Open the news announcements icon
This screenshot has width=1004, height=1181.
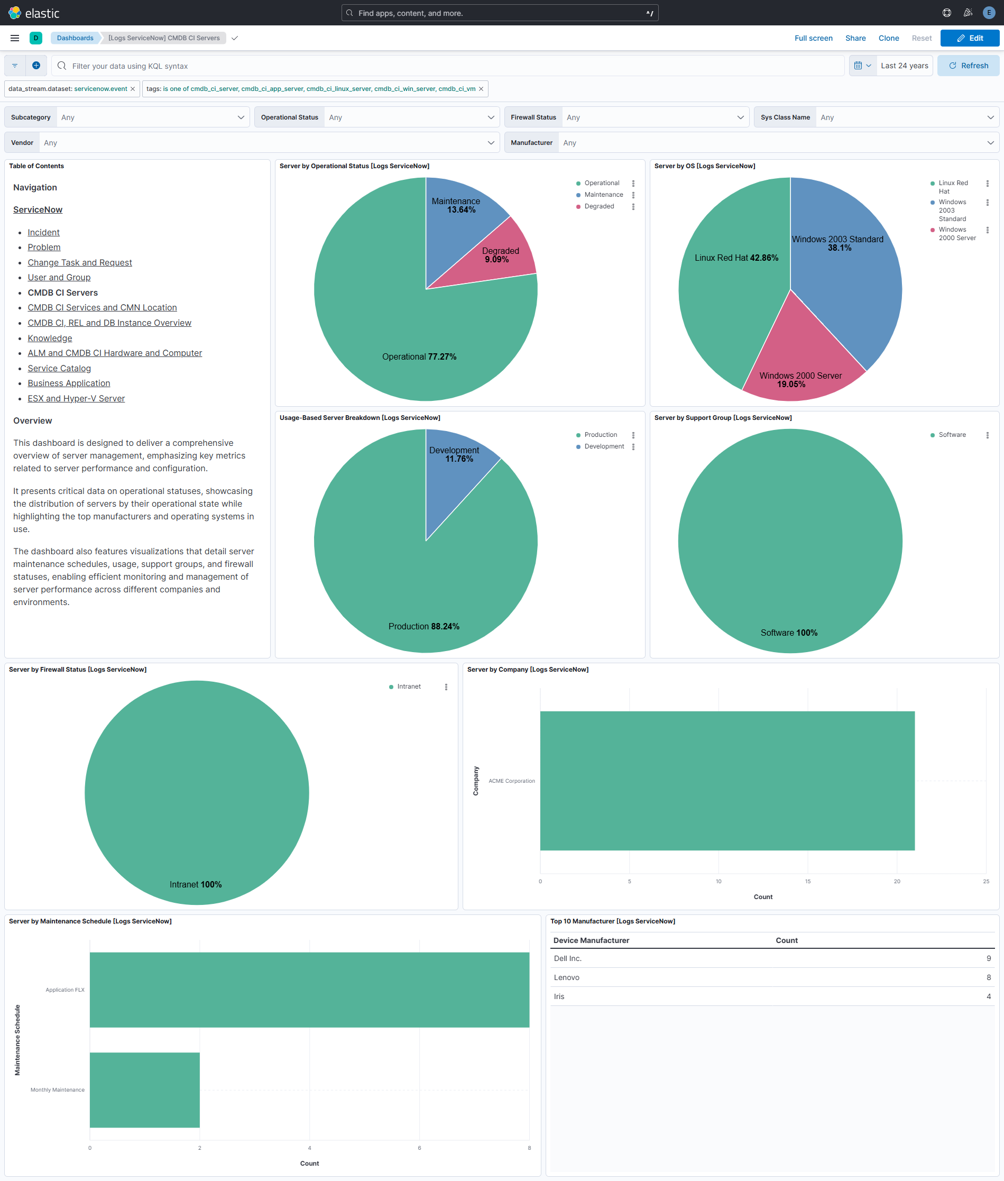point(968,13)
